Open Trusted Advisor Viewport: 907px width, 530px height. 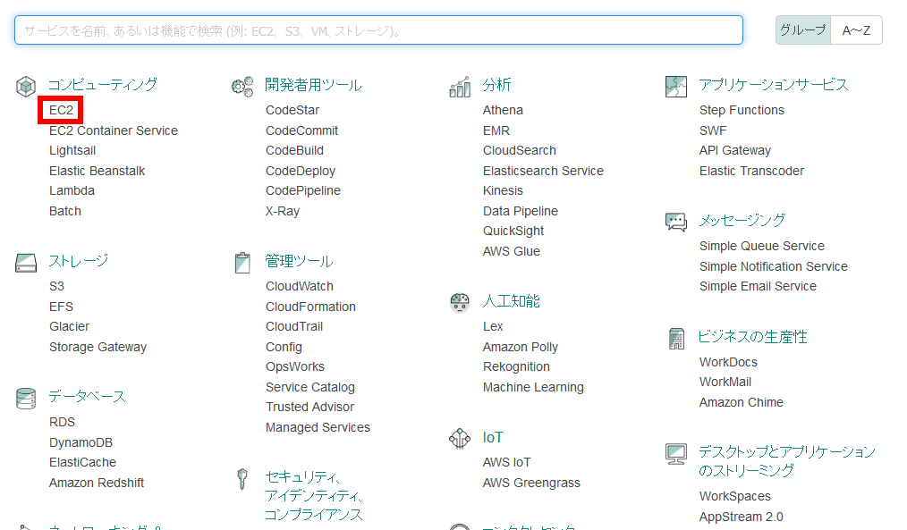pyautogui.click(x=310, y=407)
